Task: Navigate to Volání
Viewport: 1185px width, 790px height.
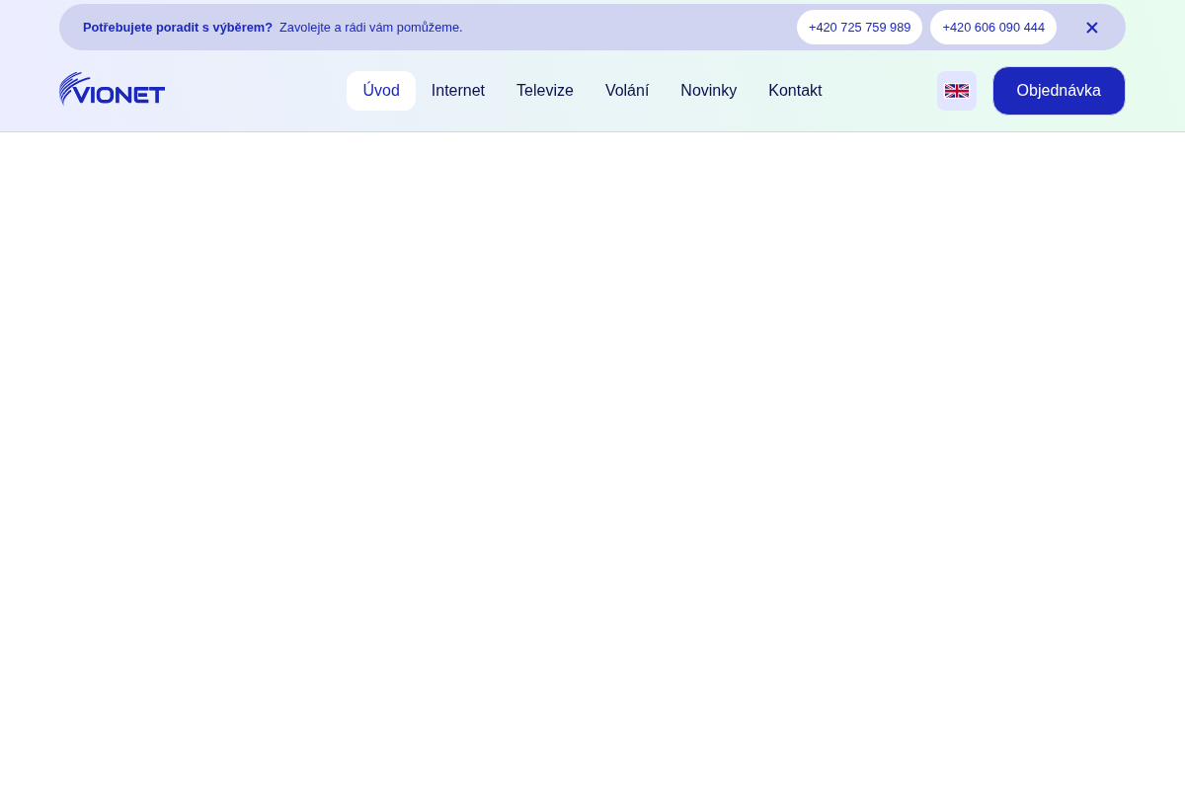Action: click(627, 91)
